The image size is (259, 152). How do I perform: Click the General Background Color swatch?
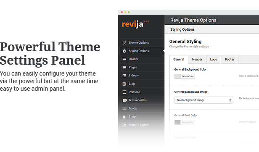[x=177, y=76]
